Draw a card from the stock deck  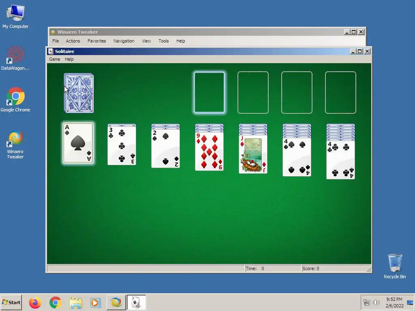(79, 93)
